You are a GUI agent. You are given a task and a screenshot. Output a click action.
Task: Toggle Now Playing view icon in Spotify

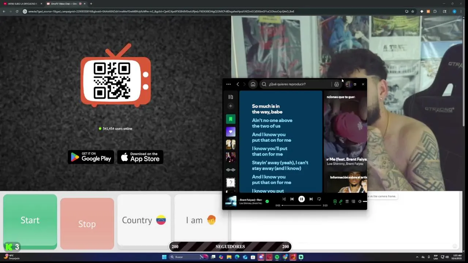coord(335,201)
